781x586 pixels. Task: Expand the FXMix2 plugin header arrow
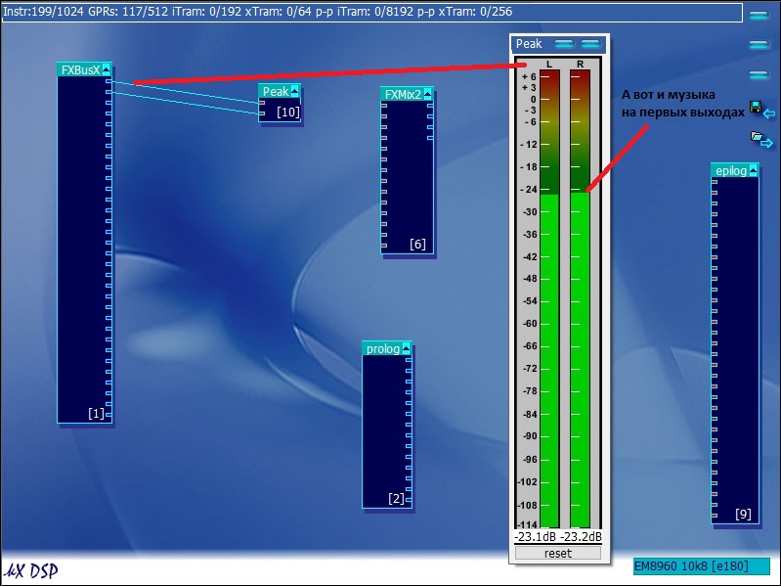(x=428, y=94)
